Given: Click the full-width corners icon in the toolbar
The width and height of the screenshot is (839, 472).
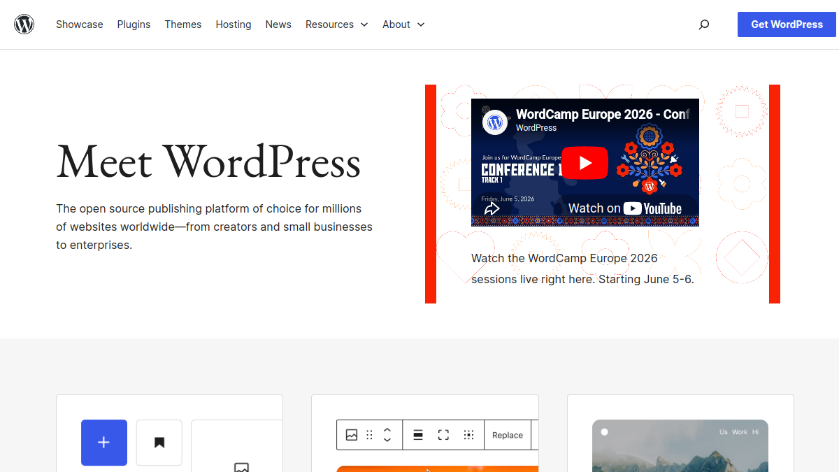Looking at the screenshot, I should click(x=443, y=435).
